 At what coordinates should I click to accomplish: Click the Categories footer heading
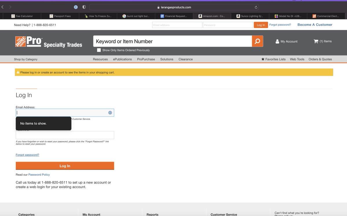click(26, 215)
